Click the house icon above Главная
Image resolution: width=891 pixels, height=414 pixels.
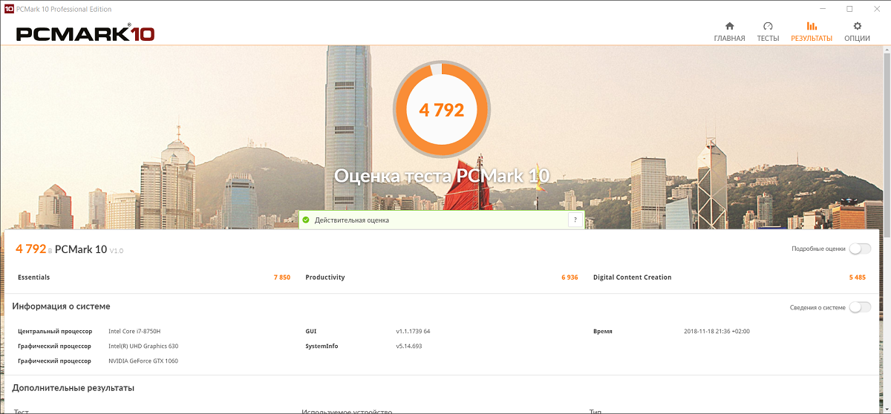729,26
